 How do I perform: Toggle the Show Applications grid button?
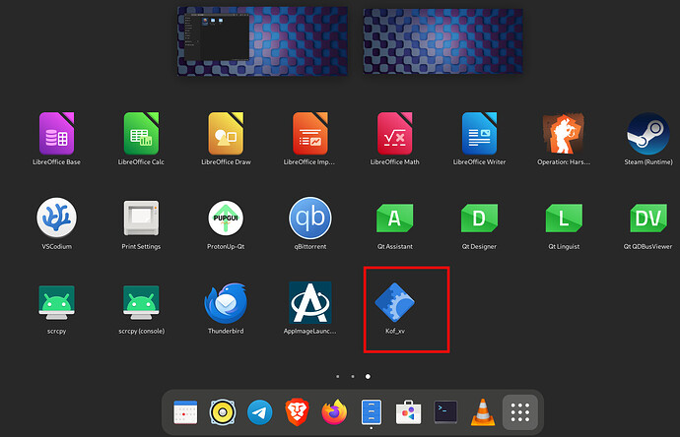(x=520, y=411)
